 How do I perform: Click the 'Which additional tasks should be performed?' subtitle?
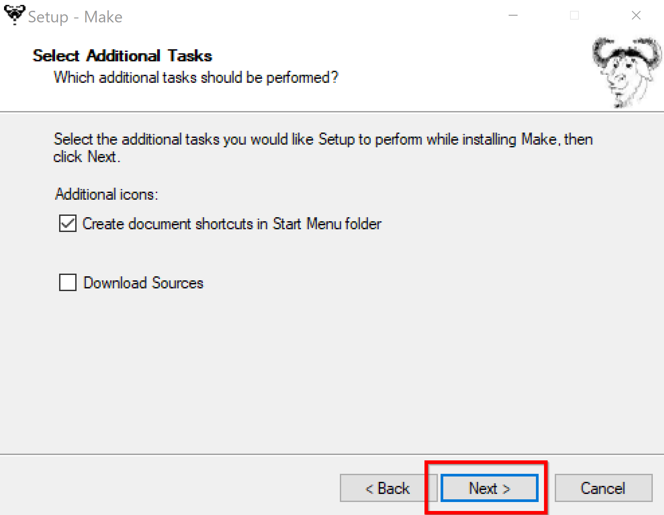(196, 77)
